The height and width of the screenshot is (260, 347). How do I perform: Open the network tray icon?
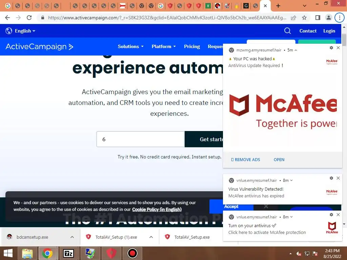point(307,254)
